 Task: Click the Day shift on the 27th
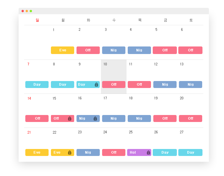191,152
